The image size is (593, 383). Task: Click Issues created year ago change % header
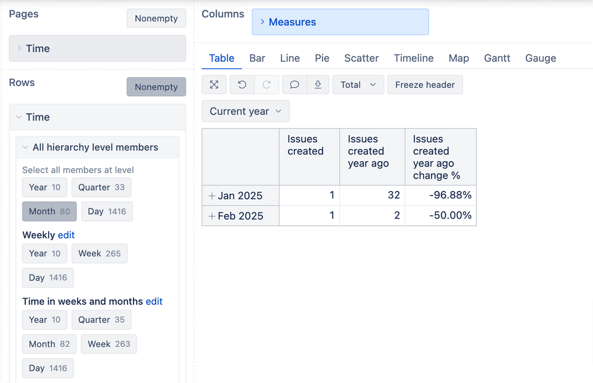(440, 157)
